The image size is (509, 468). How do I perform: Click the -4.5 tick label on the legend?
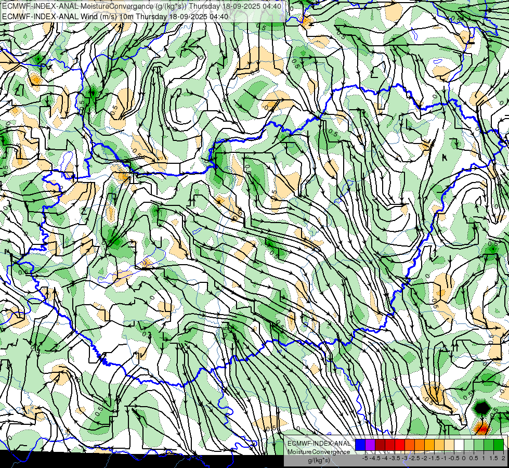click(375, 458)
